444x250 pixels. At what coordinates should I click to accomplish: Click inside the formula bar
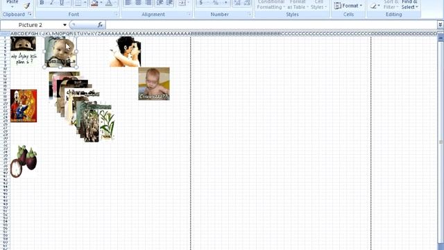point(271,25)
